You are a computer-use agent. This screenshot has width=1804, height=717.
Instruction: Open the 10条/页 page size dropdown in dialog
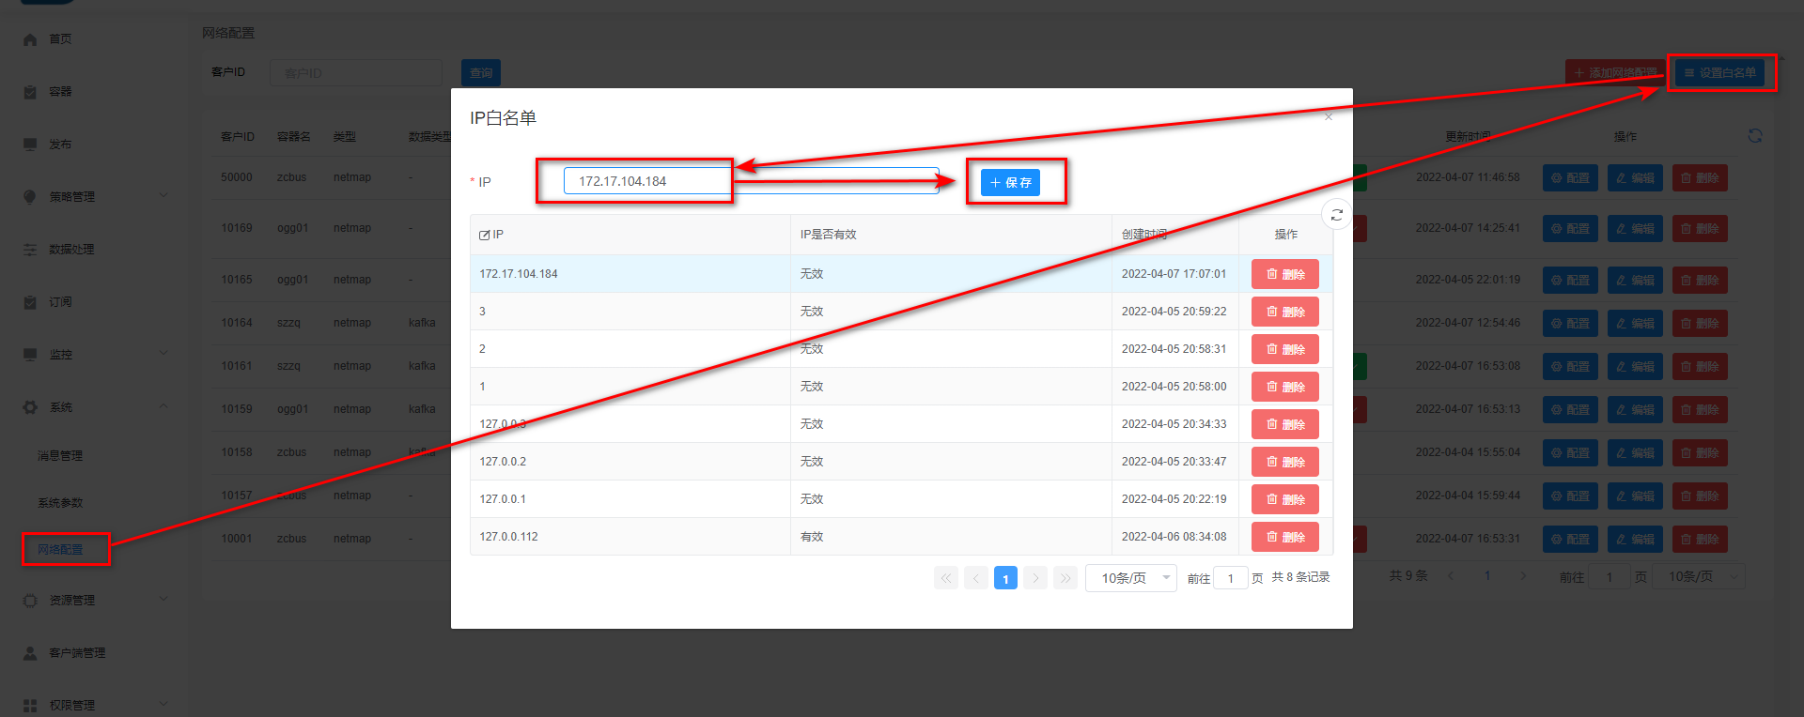click(x=1130, y=578)
